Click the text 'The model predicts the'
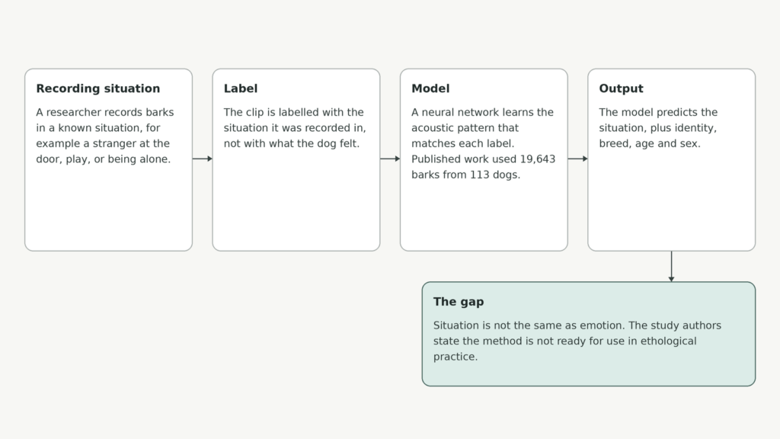Screen dimensions: 780x439 658,113
